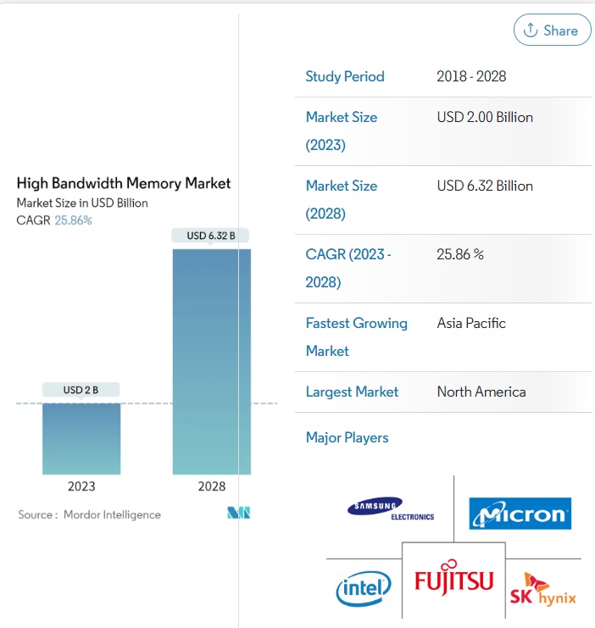The height and width of the screenshot is (628, 595).
Task: Click the North America value
Action: [481, 392]
